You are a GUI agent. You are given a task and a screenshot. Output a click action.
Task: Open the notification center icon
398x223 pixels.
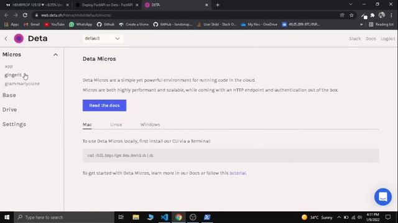click(388, 217)
